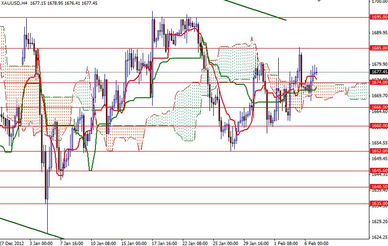Select the 1645.60 price level label
This screenshot has width=388, height=246.
[x=378, y=171]
